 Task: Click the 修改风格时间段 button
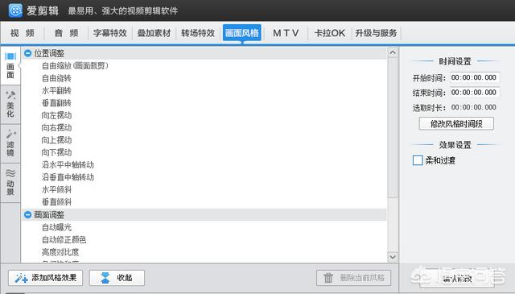[x=456, y=124]
